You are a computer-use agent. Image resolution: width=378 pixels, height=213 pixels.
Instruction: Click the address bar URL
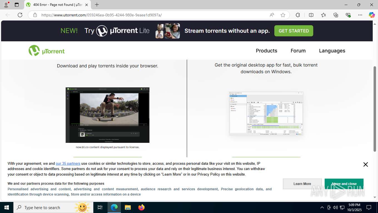pyautogui.click(x=101, y=15)
